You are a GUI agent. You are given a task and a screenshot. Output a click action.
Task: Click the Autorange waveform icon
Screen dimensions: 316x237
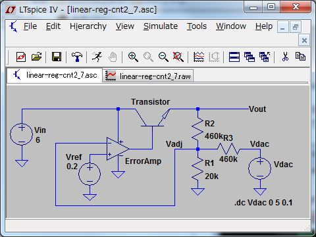click(199, 57)
